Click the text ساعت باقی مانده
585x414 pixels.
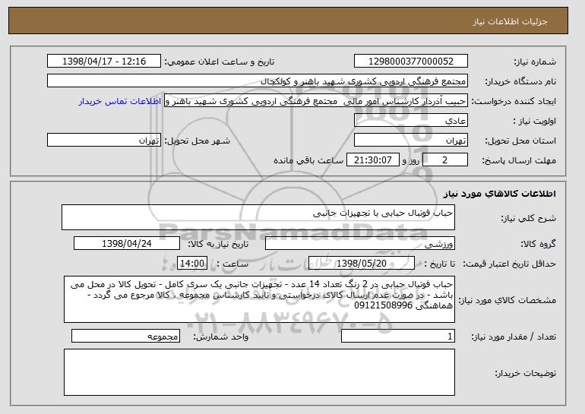click(308, 160)
